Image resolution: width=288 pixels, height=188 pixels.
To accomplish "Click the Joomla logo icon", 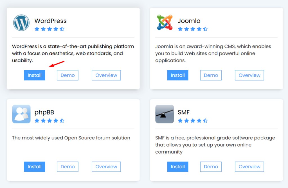I will point(165,22).
